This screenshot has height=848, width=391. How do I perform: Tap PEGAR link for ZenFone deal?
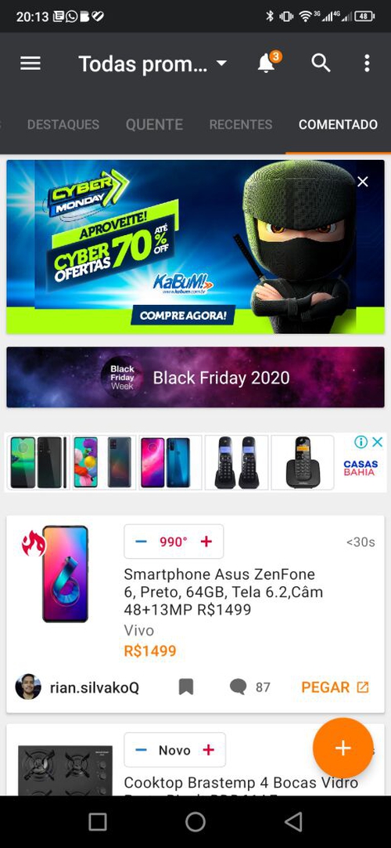coord(335,687)
